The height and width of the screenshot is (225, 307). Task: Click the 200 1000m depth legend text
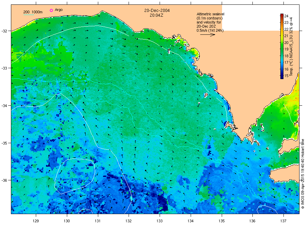pos(33,12)
